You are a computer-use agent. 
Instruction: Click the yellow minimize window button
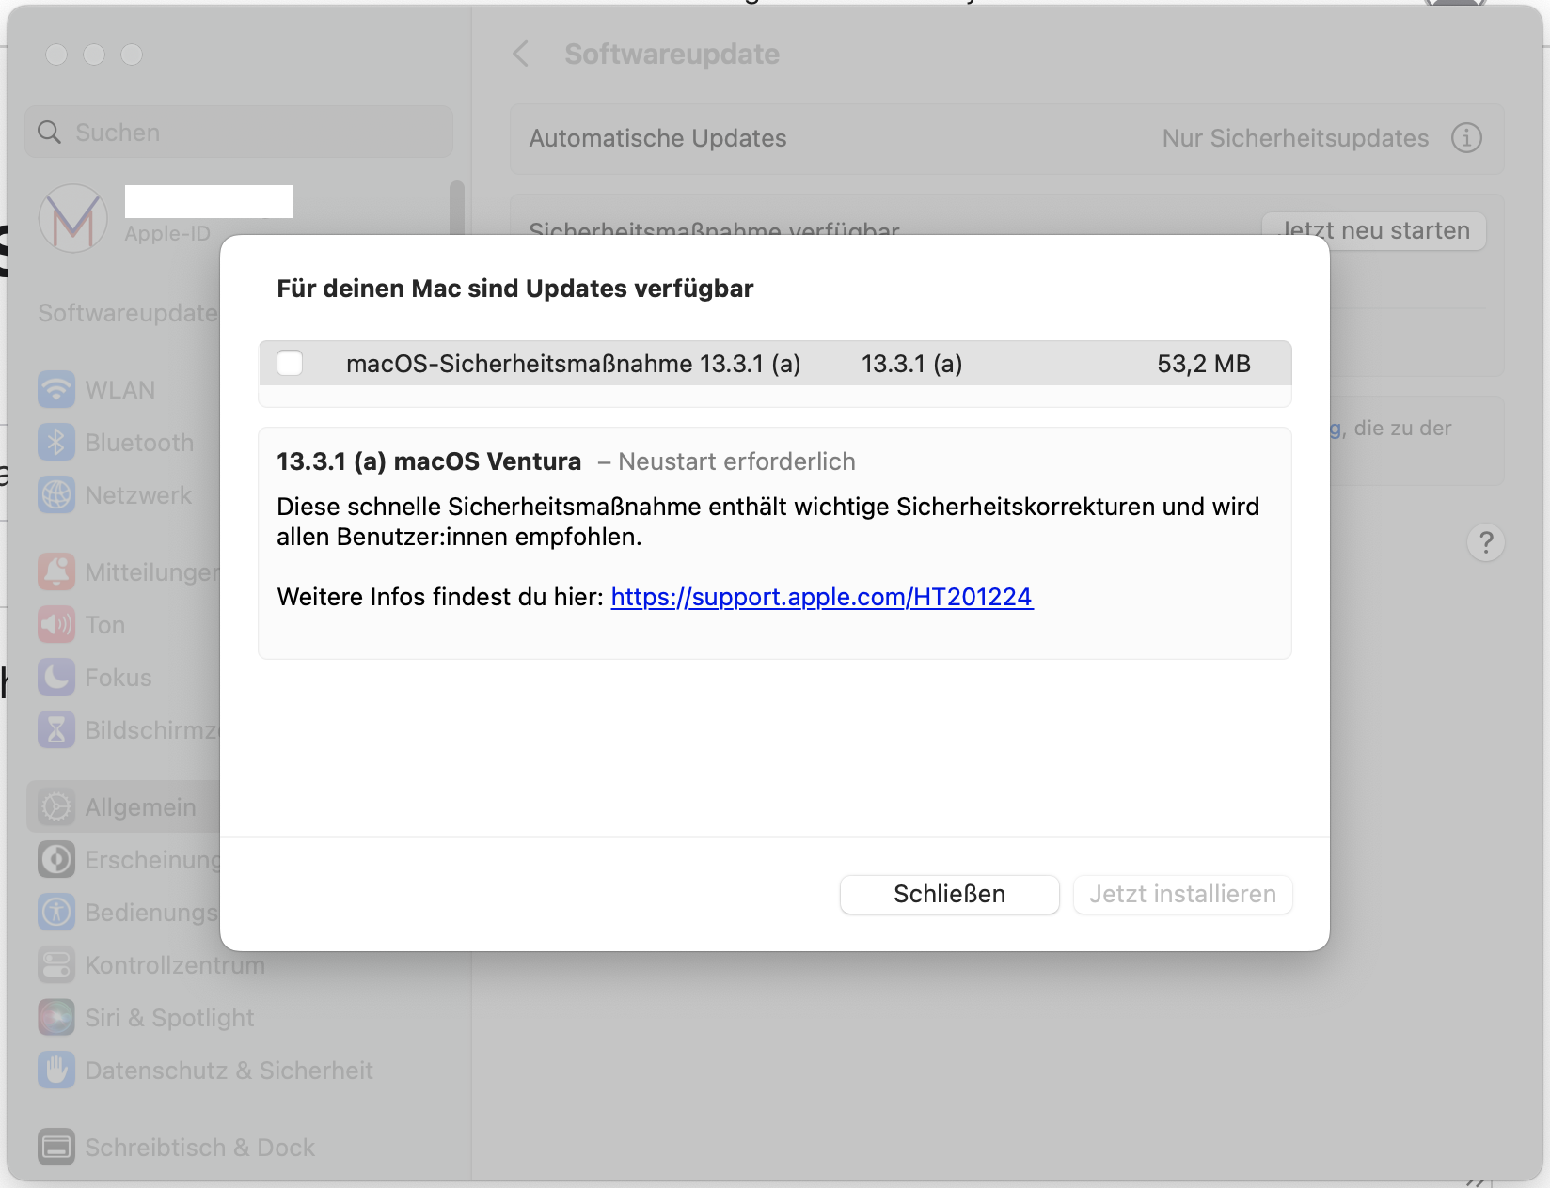coord(94,55)
